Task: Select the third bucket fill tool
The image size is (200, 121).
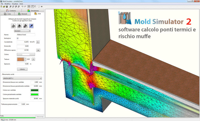Action: coord(25,26)
